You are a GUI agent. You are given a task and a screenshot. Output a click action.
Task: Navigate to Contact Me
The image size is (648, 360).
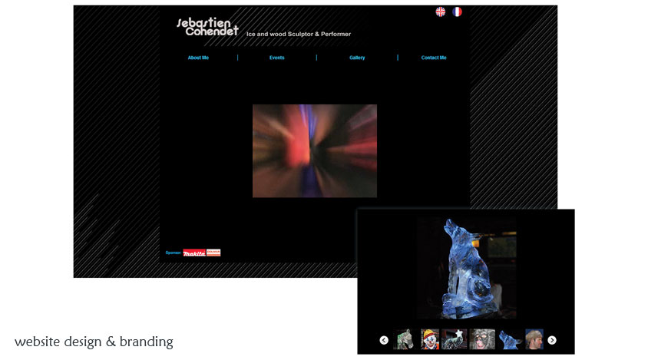tap(434, 58)
